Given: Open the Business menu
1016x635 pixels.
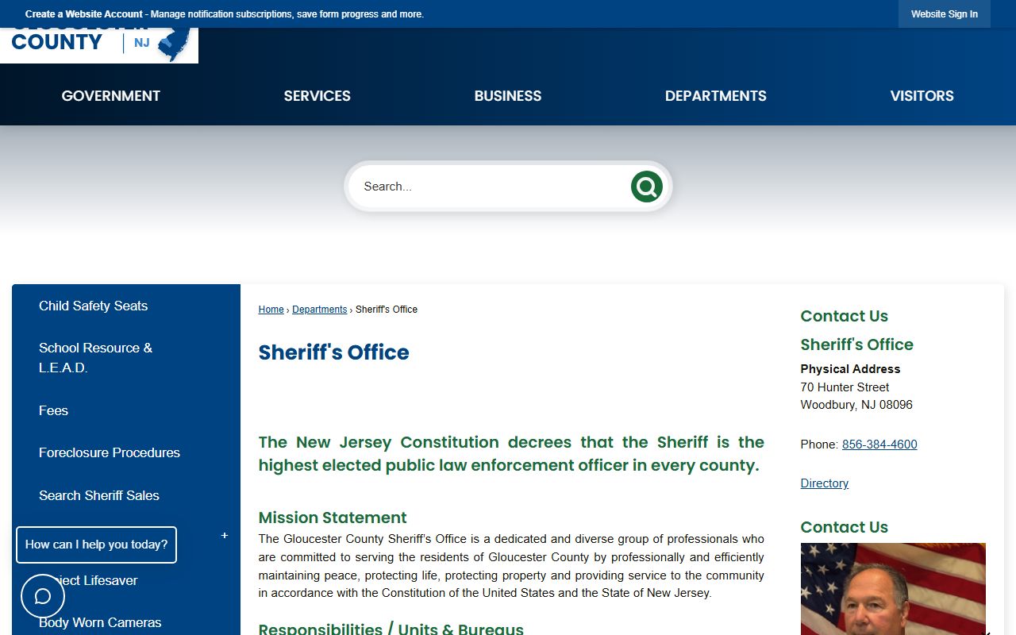Looking at the screenshot, I should click(508, 96).
